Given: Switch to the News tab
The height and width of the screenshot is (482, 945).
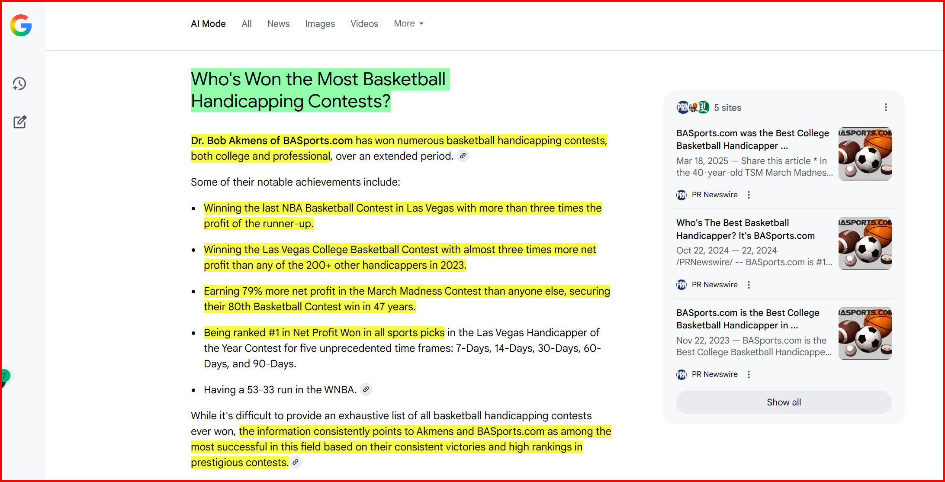Looking at the screenshot, I should point(278,24).
